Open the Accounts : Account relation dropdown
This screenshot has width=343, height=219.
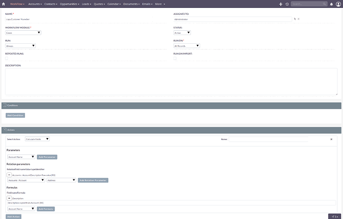click(26, 180)
